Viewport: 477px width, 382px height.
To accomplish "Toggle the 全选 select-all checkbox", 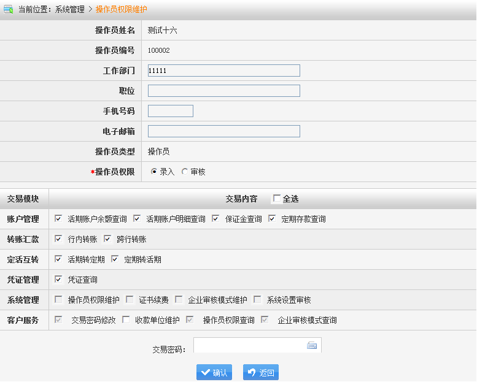I will coord(277,199).
